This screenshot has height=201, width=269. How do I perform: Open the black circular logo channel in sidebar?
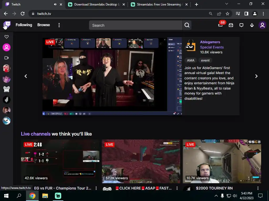coord(7,100)
